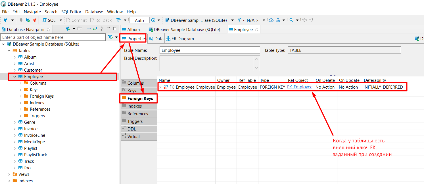Click the search magnifier icon in toolbar
The width and height of the screenshot is (424, 184).
pos(291,20)
